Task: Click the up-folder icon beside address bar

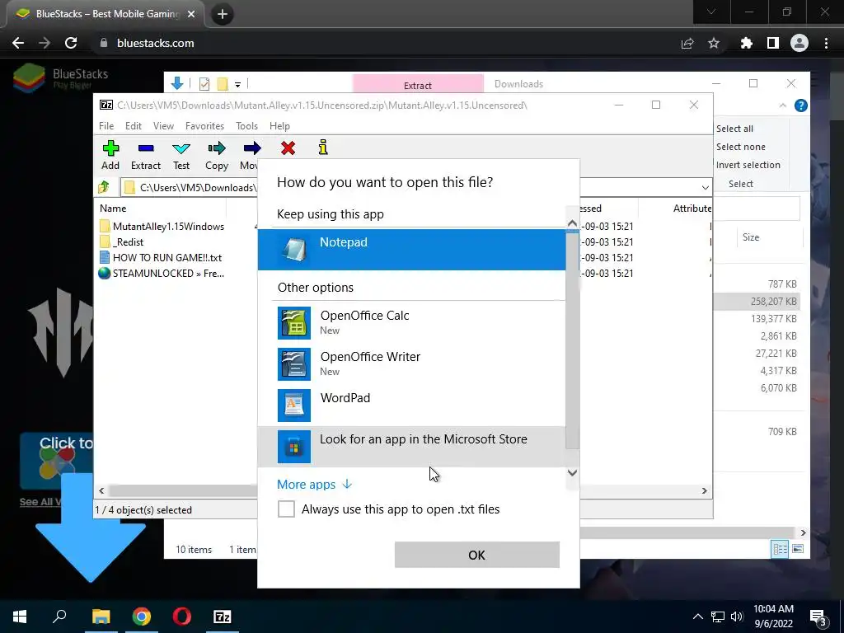Action: coord(104,187)
